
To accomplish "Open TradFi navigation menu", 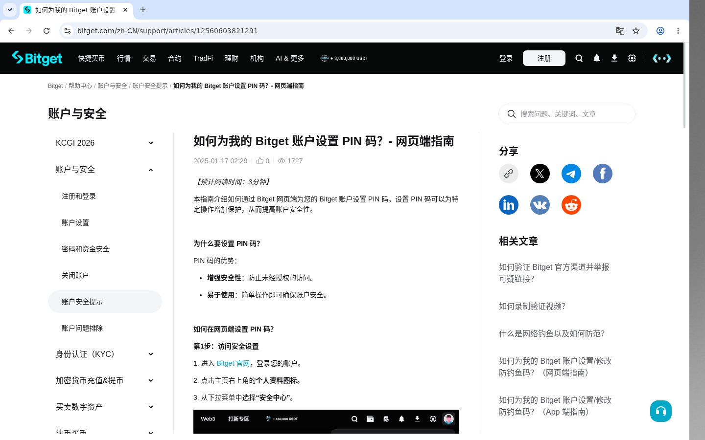I will pyautogui.click(x=203, y=58).
